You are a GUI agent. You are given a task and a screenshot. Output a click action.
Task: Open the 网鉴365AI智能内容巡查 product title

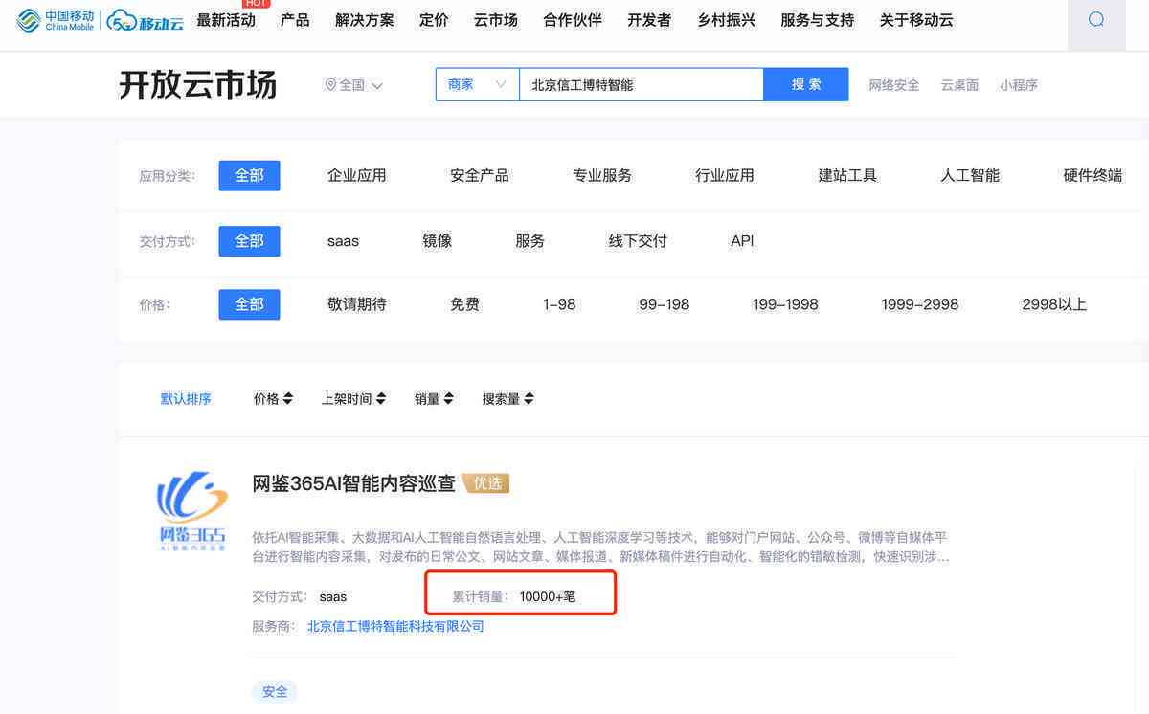(x=353, y=483)
